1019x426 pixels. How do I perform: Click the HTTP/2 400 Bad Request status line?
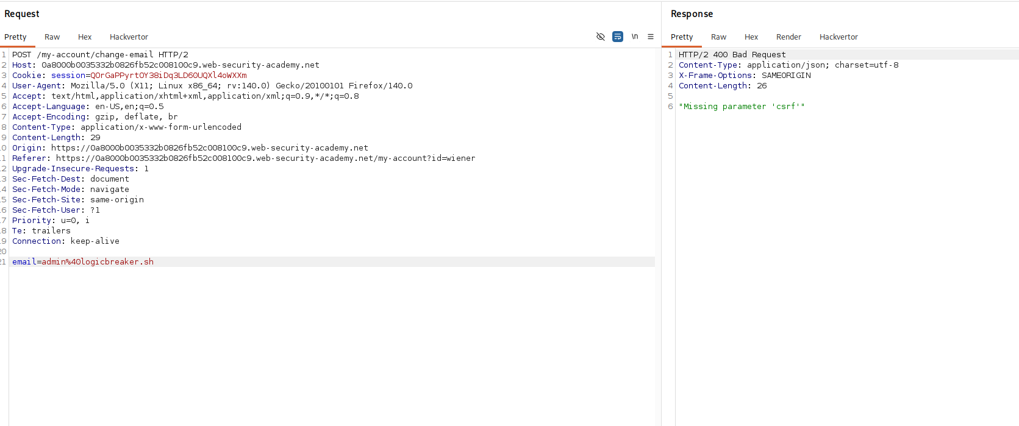(732, 55)
